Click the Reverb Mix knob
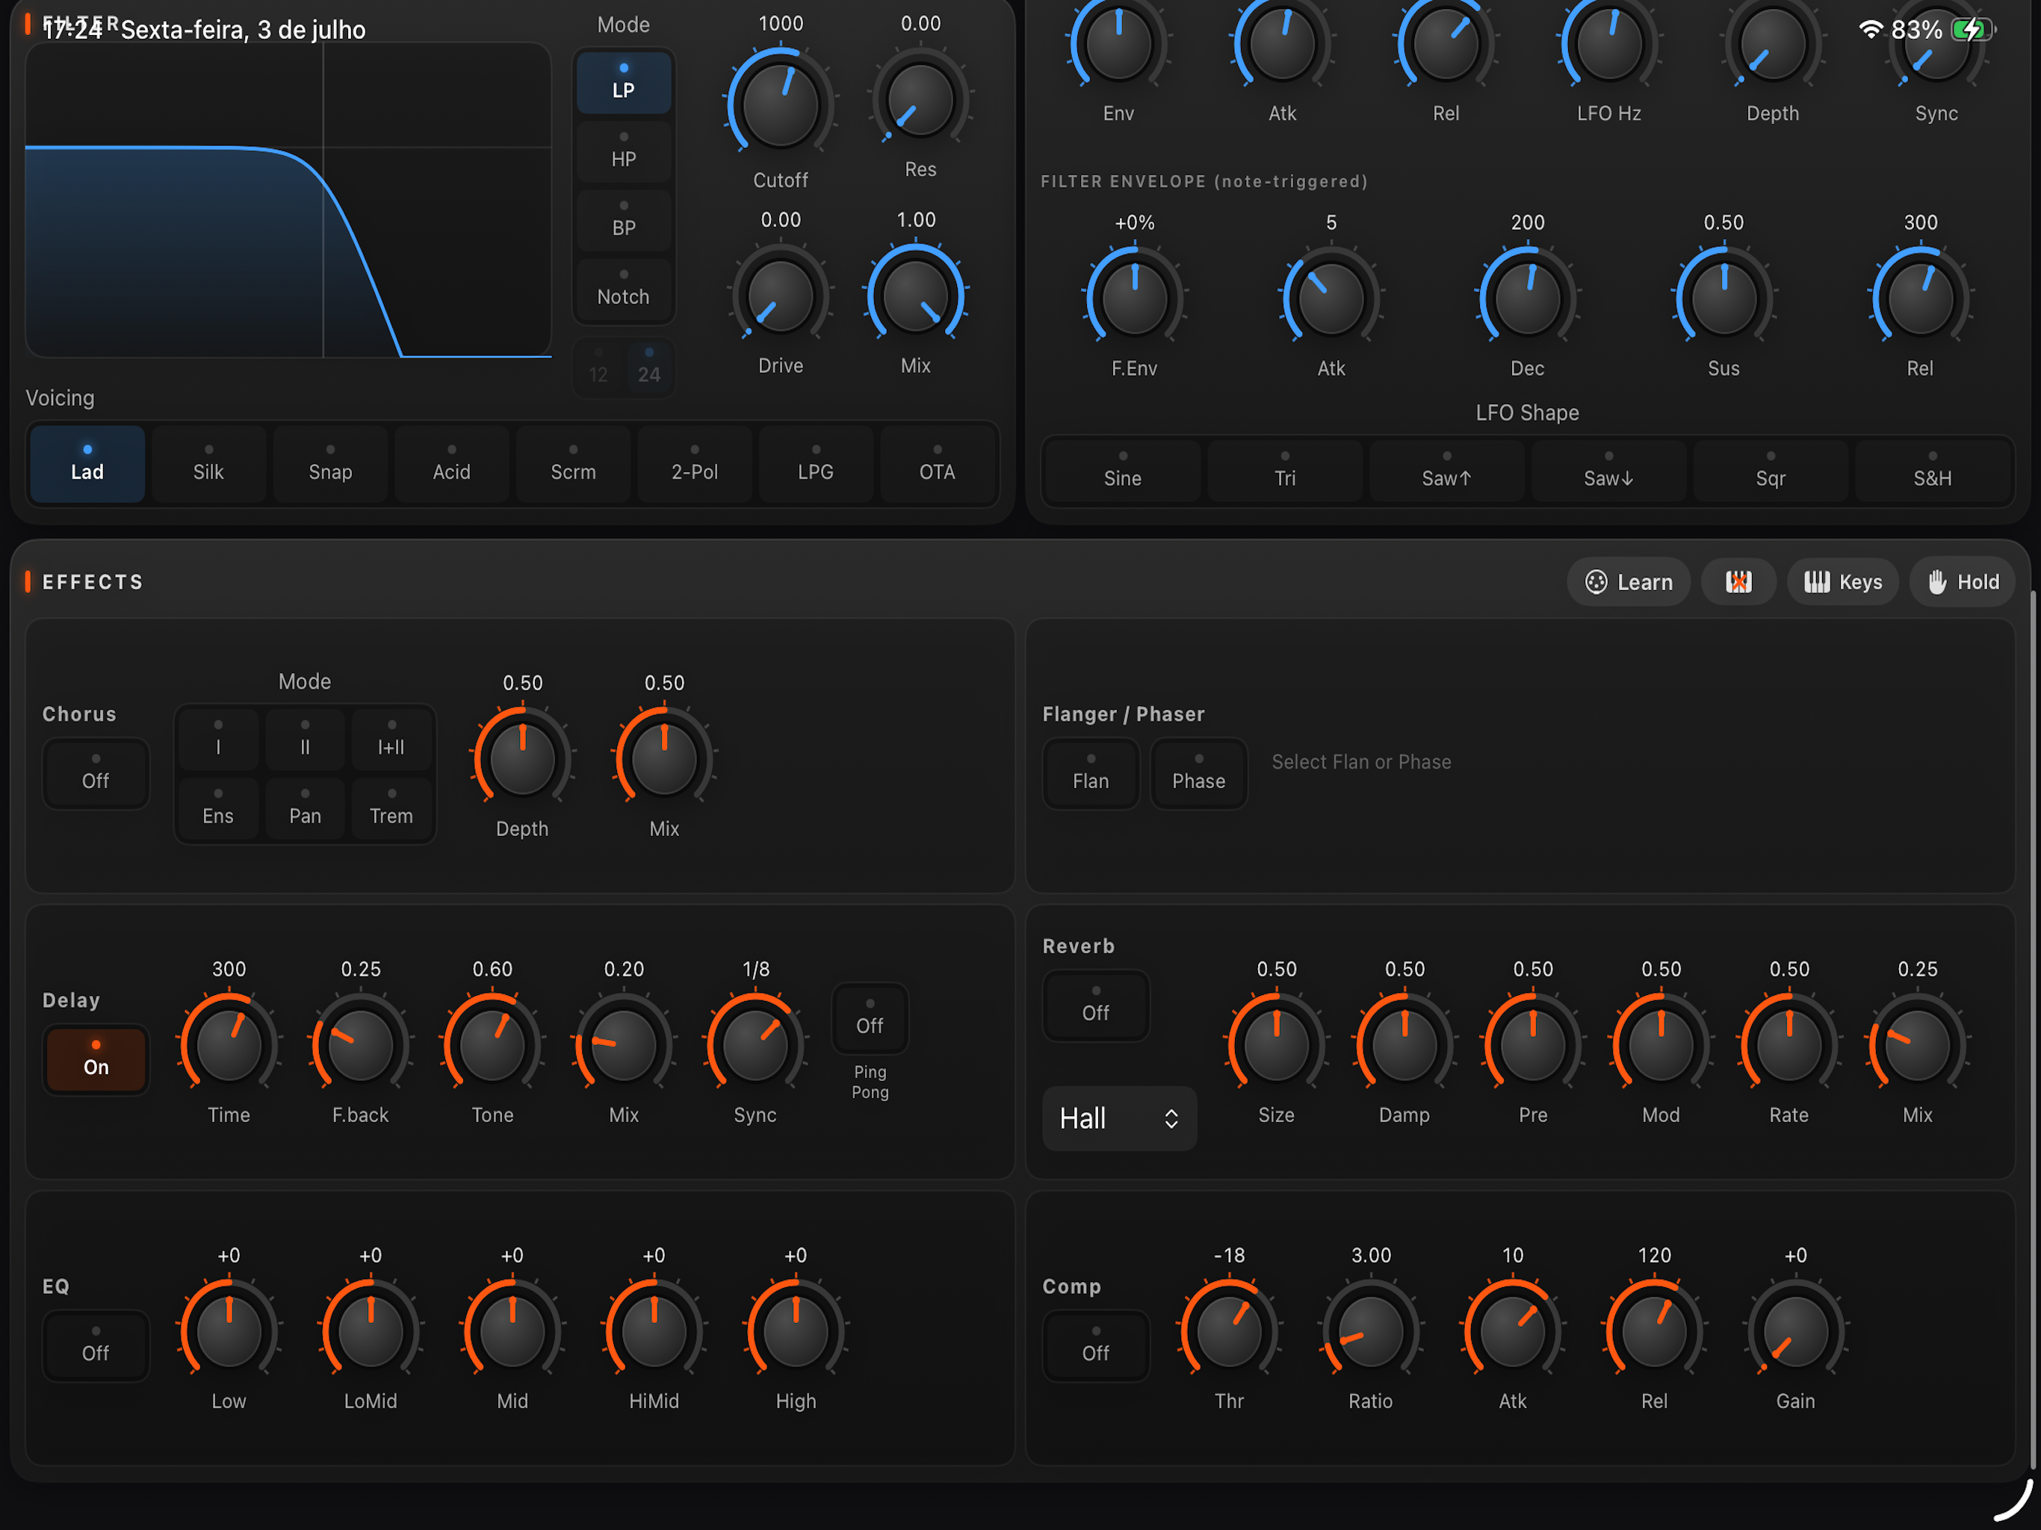 click(x=1918, y=1046)
